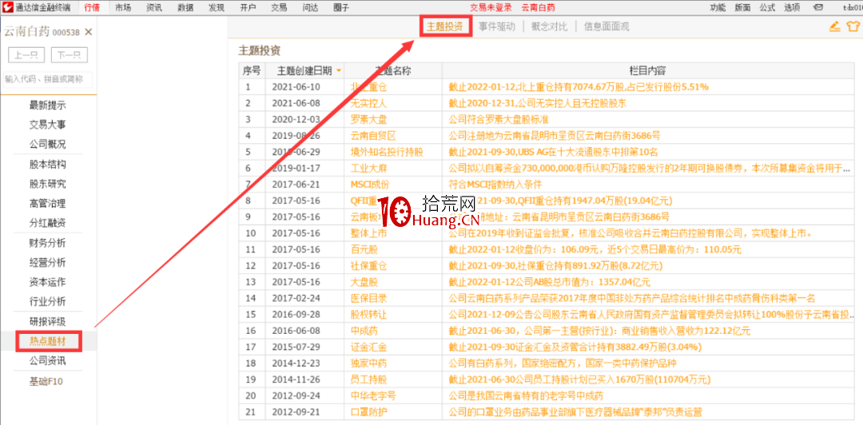The image size is (863, 425).
Task: Click the 通达信金融终端 logo icon
Action: [7, 8]
